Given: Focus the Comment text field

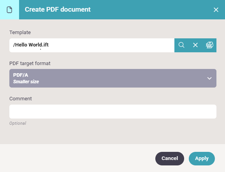Looking at the screenshot, I should (x=113, y=112).
